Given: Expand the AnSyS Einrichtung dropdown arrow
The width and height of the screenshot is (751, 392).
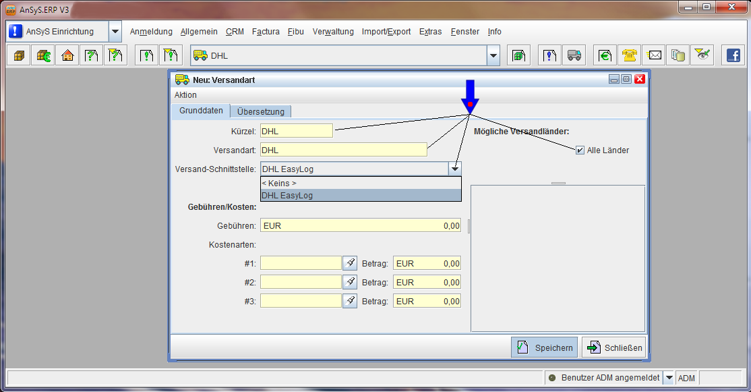Looking at the screenshot, I should click(115, 32).
